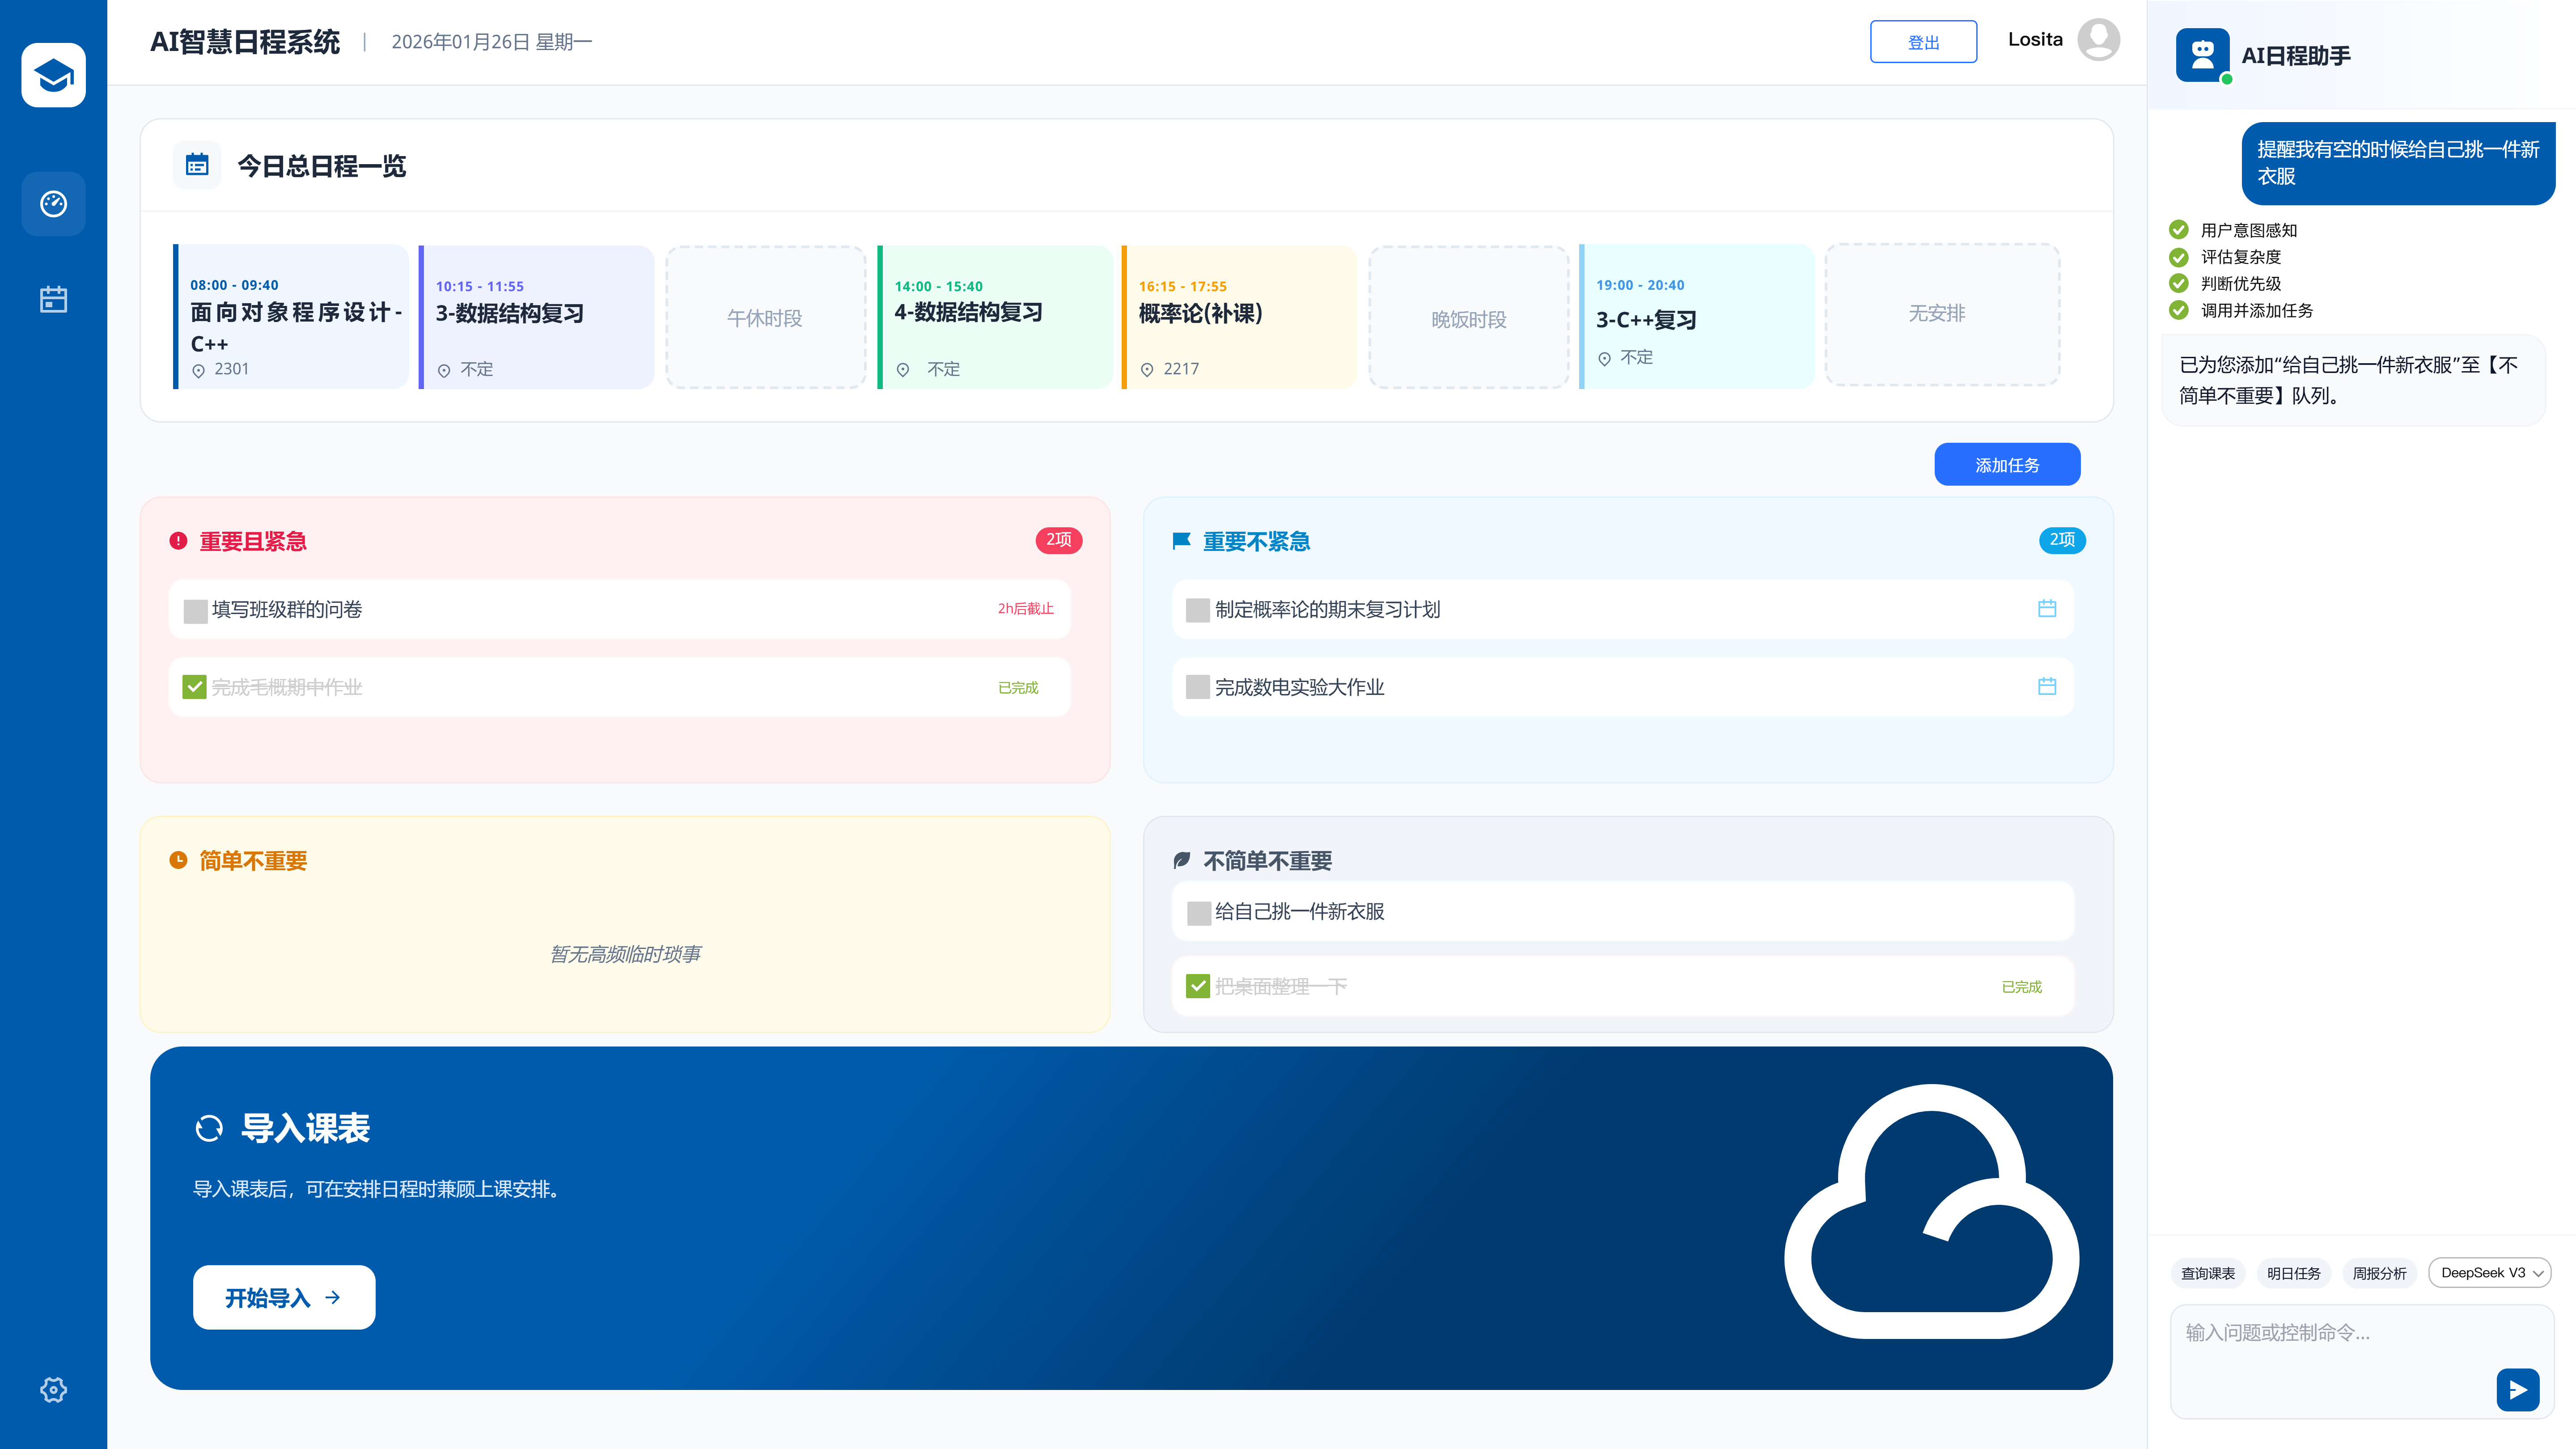Open the DeepSeek V3 model dropdown
Viewport: 2576px width, 1449px height.
click(2490, 1273)
